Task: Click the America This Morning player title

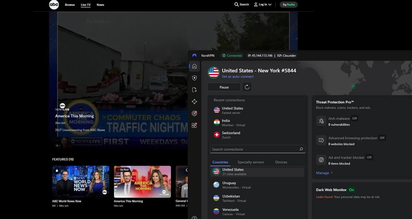Action: pos(74,116)
